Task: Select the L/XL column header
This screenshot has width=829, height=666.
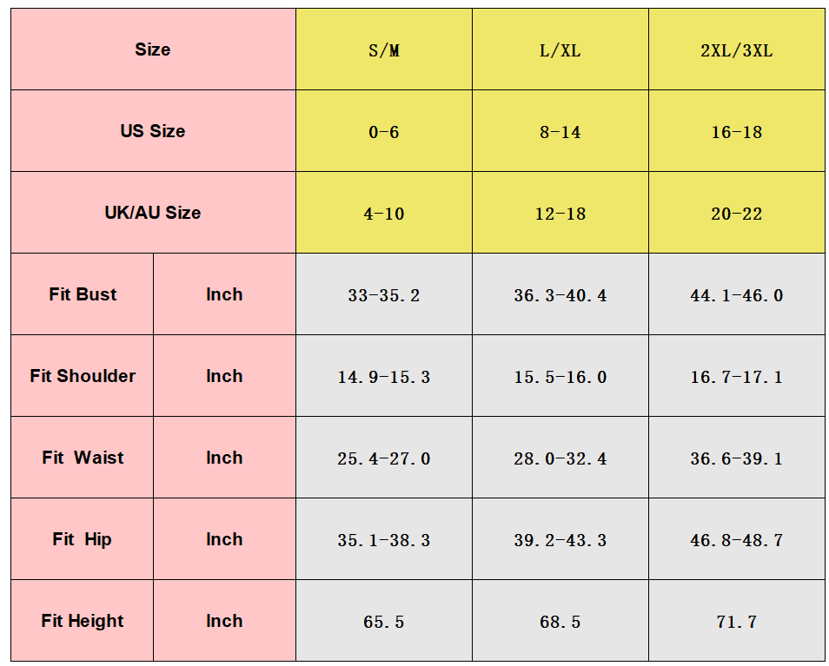Action: coord(560,49)
